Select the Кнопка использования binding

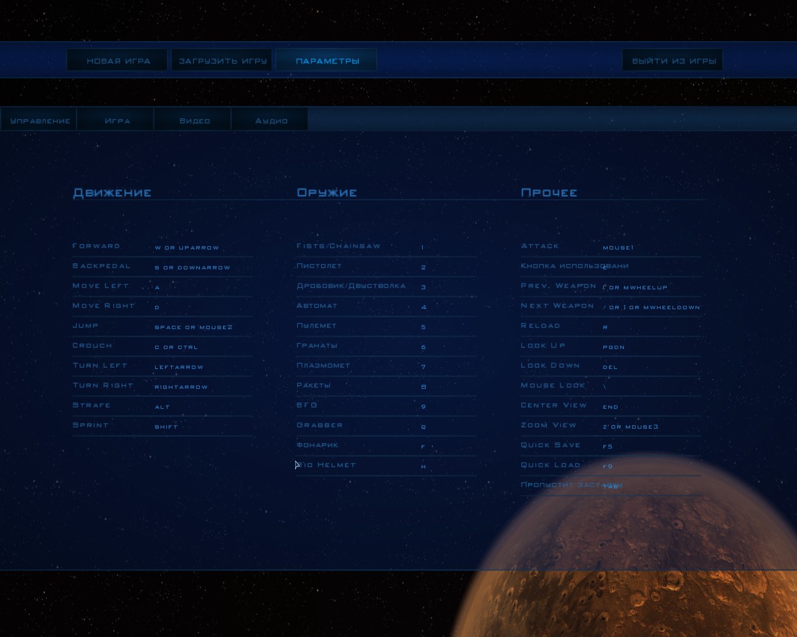point(611,267)
